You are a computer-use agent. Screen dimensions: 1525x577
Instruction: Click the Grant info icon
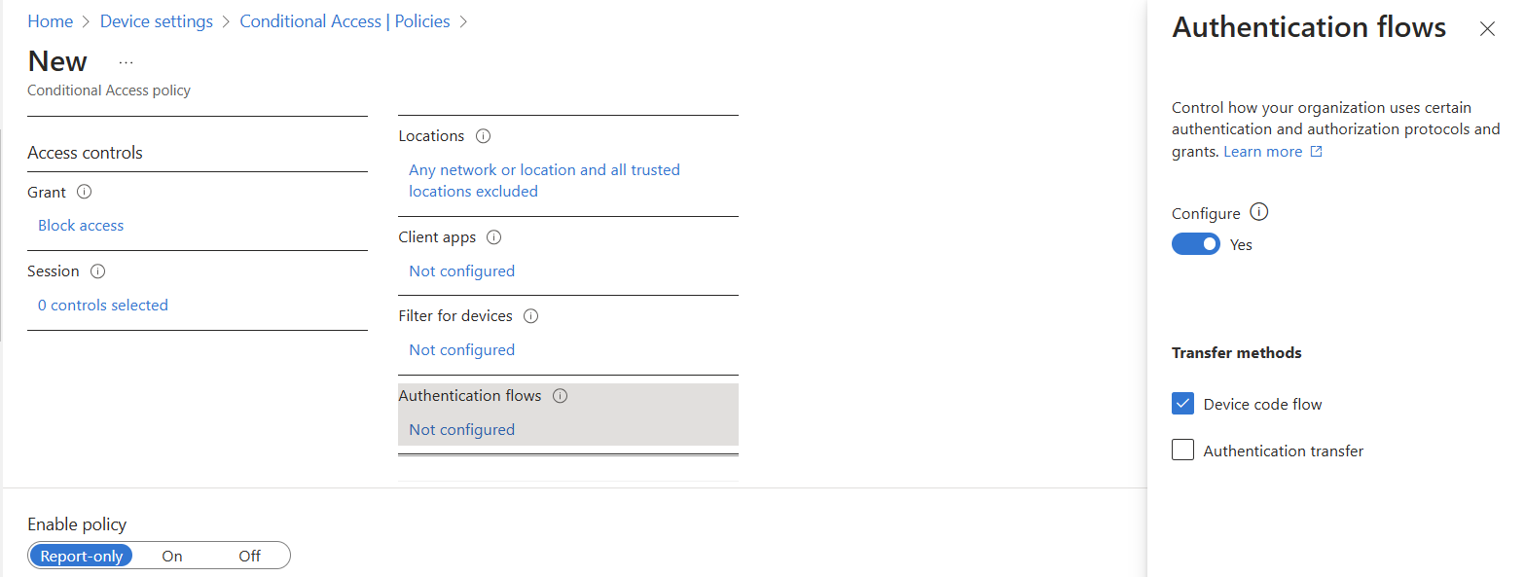(x=85, y=192)
